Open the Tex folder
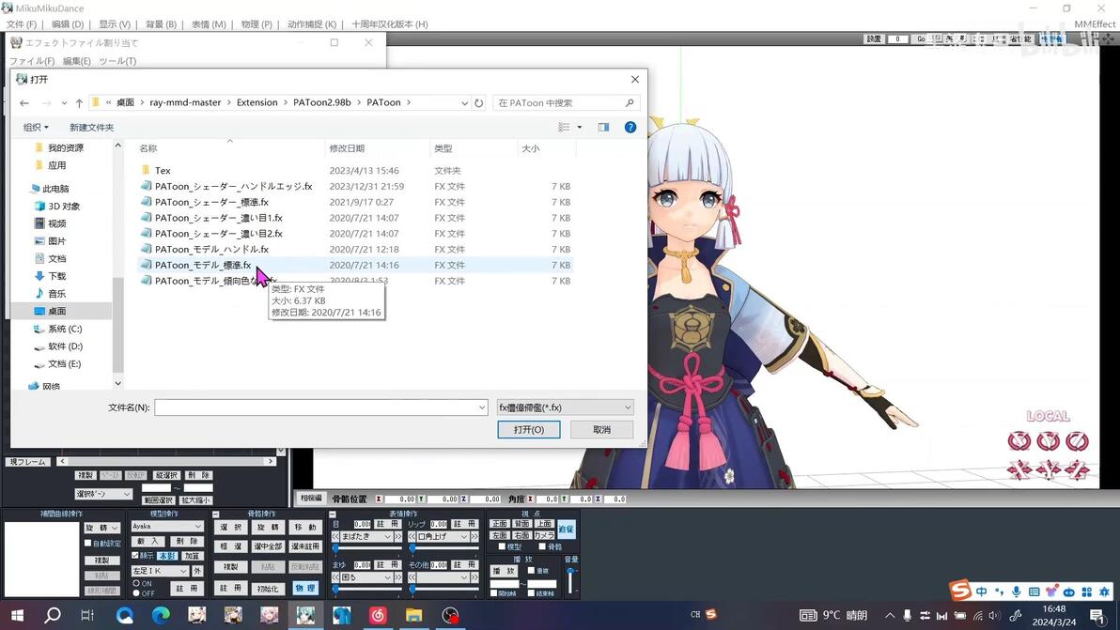Image resolution: width=1120 pixels, height=630 pixels. click(163, 171)
